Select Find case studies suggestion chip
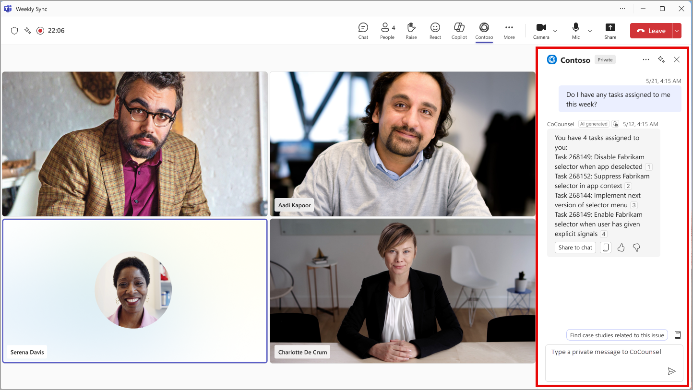 [x=617, y=335]
